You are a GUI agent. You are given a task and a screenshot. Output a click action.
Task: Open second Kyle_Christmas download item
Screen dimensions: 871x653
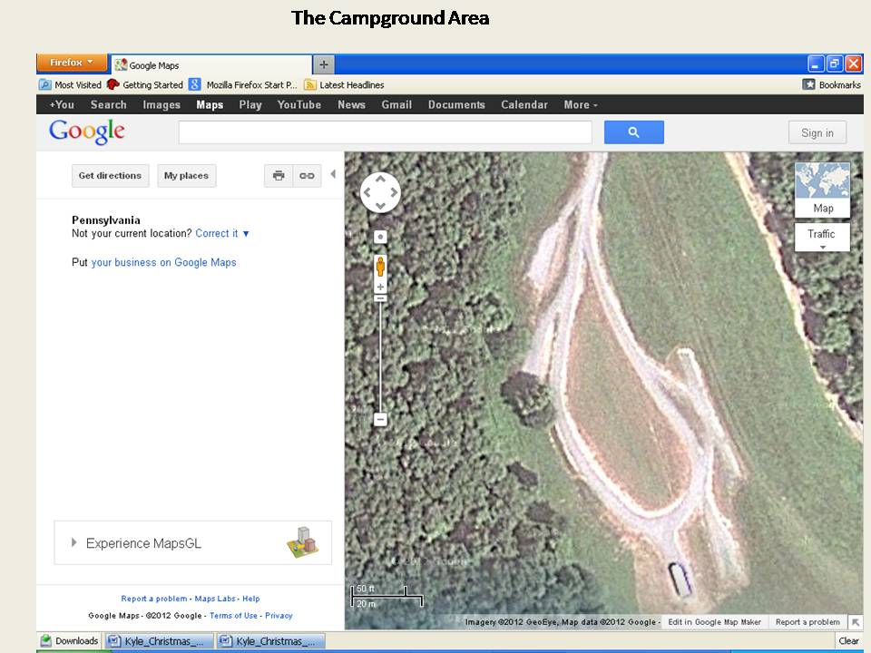coord(271,641)
